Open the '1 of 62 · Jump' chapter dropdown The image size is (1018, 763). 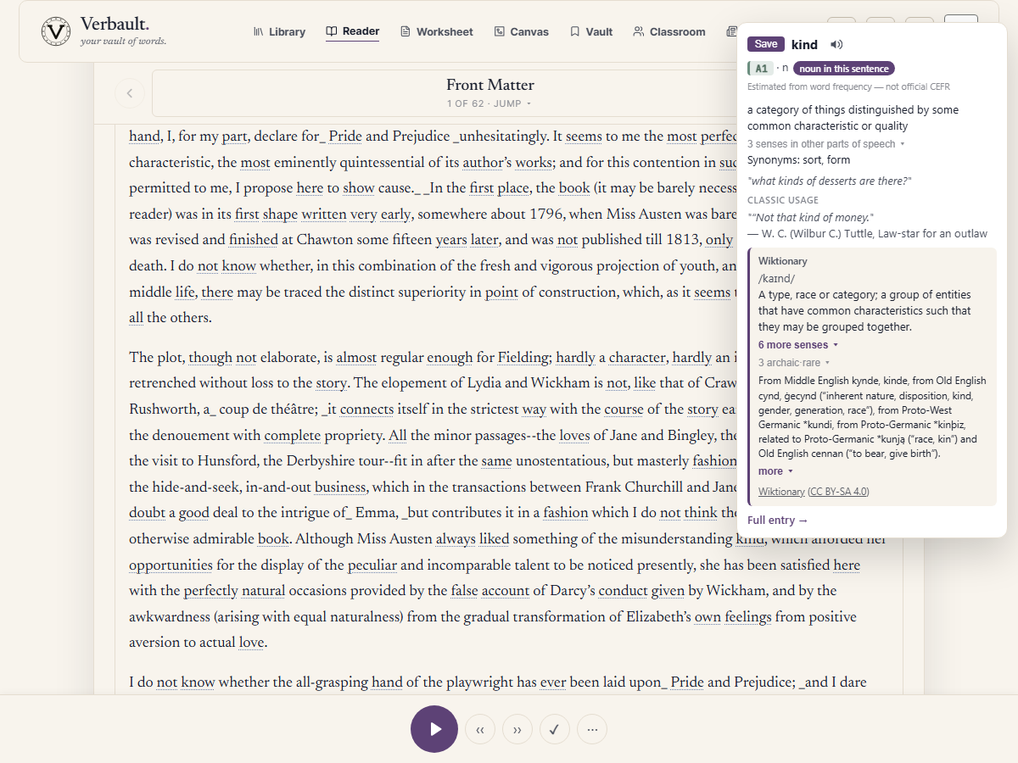[x=489, y=103]
